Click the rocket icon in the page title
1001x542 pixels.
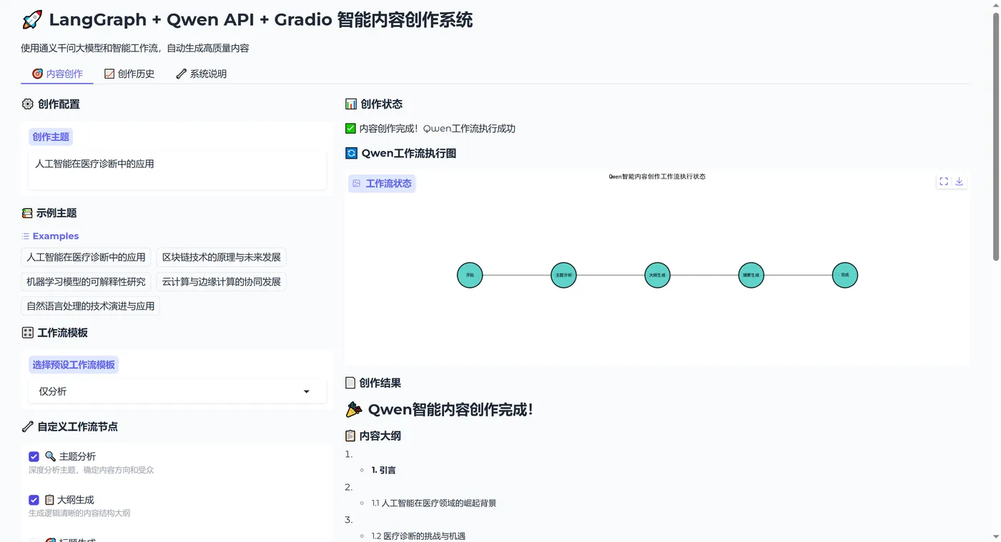[x=31, y=19]
